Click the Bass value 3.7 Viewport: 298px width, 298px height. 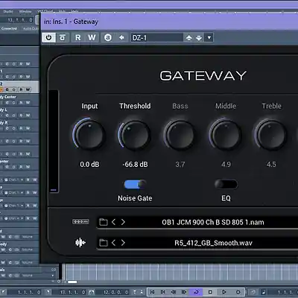180,165
